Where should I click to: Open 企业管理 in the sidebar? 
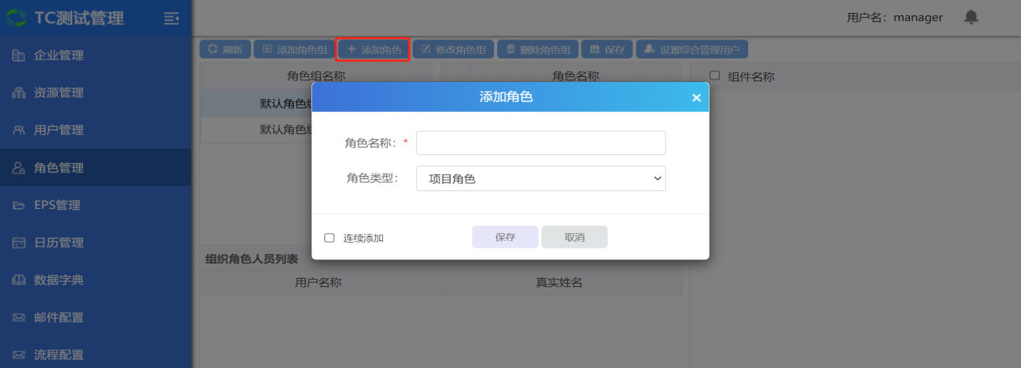(96, 55)
